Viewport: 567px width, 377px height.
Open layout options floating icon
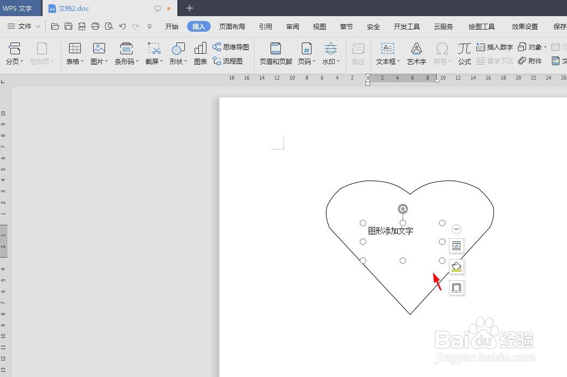tap(457, 246)
